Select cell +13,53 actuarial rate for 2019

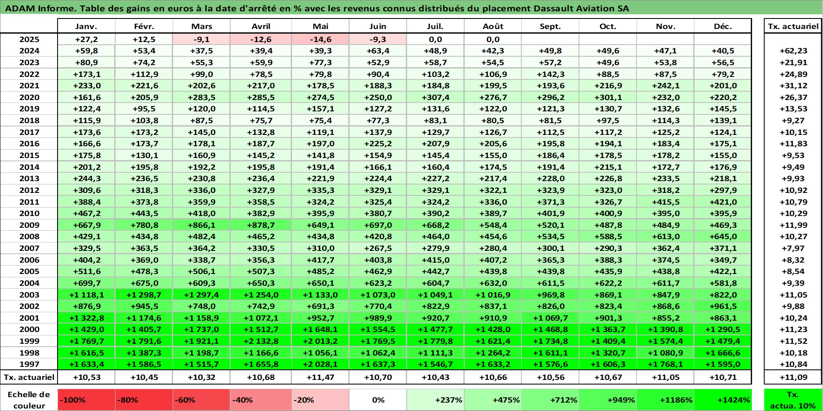(793, 109)
